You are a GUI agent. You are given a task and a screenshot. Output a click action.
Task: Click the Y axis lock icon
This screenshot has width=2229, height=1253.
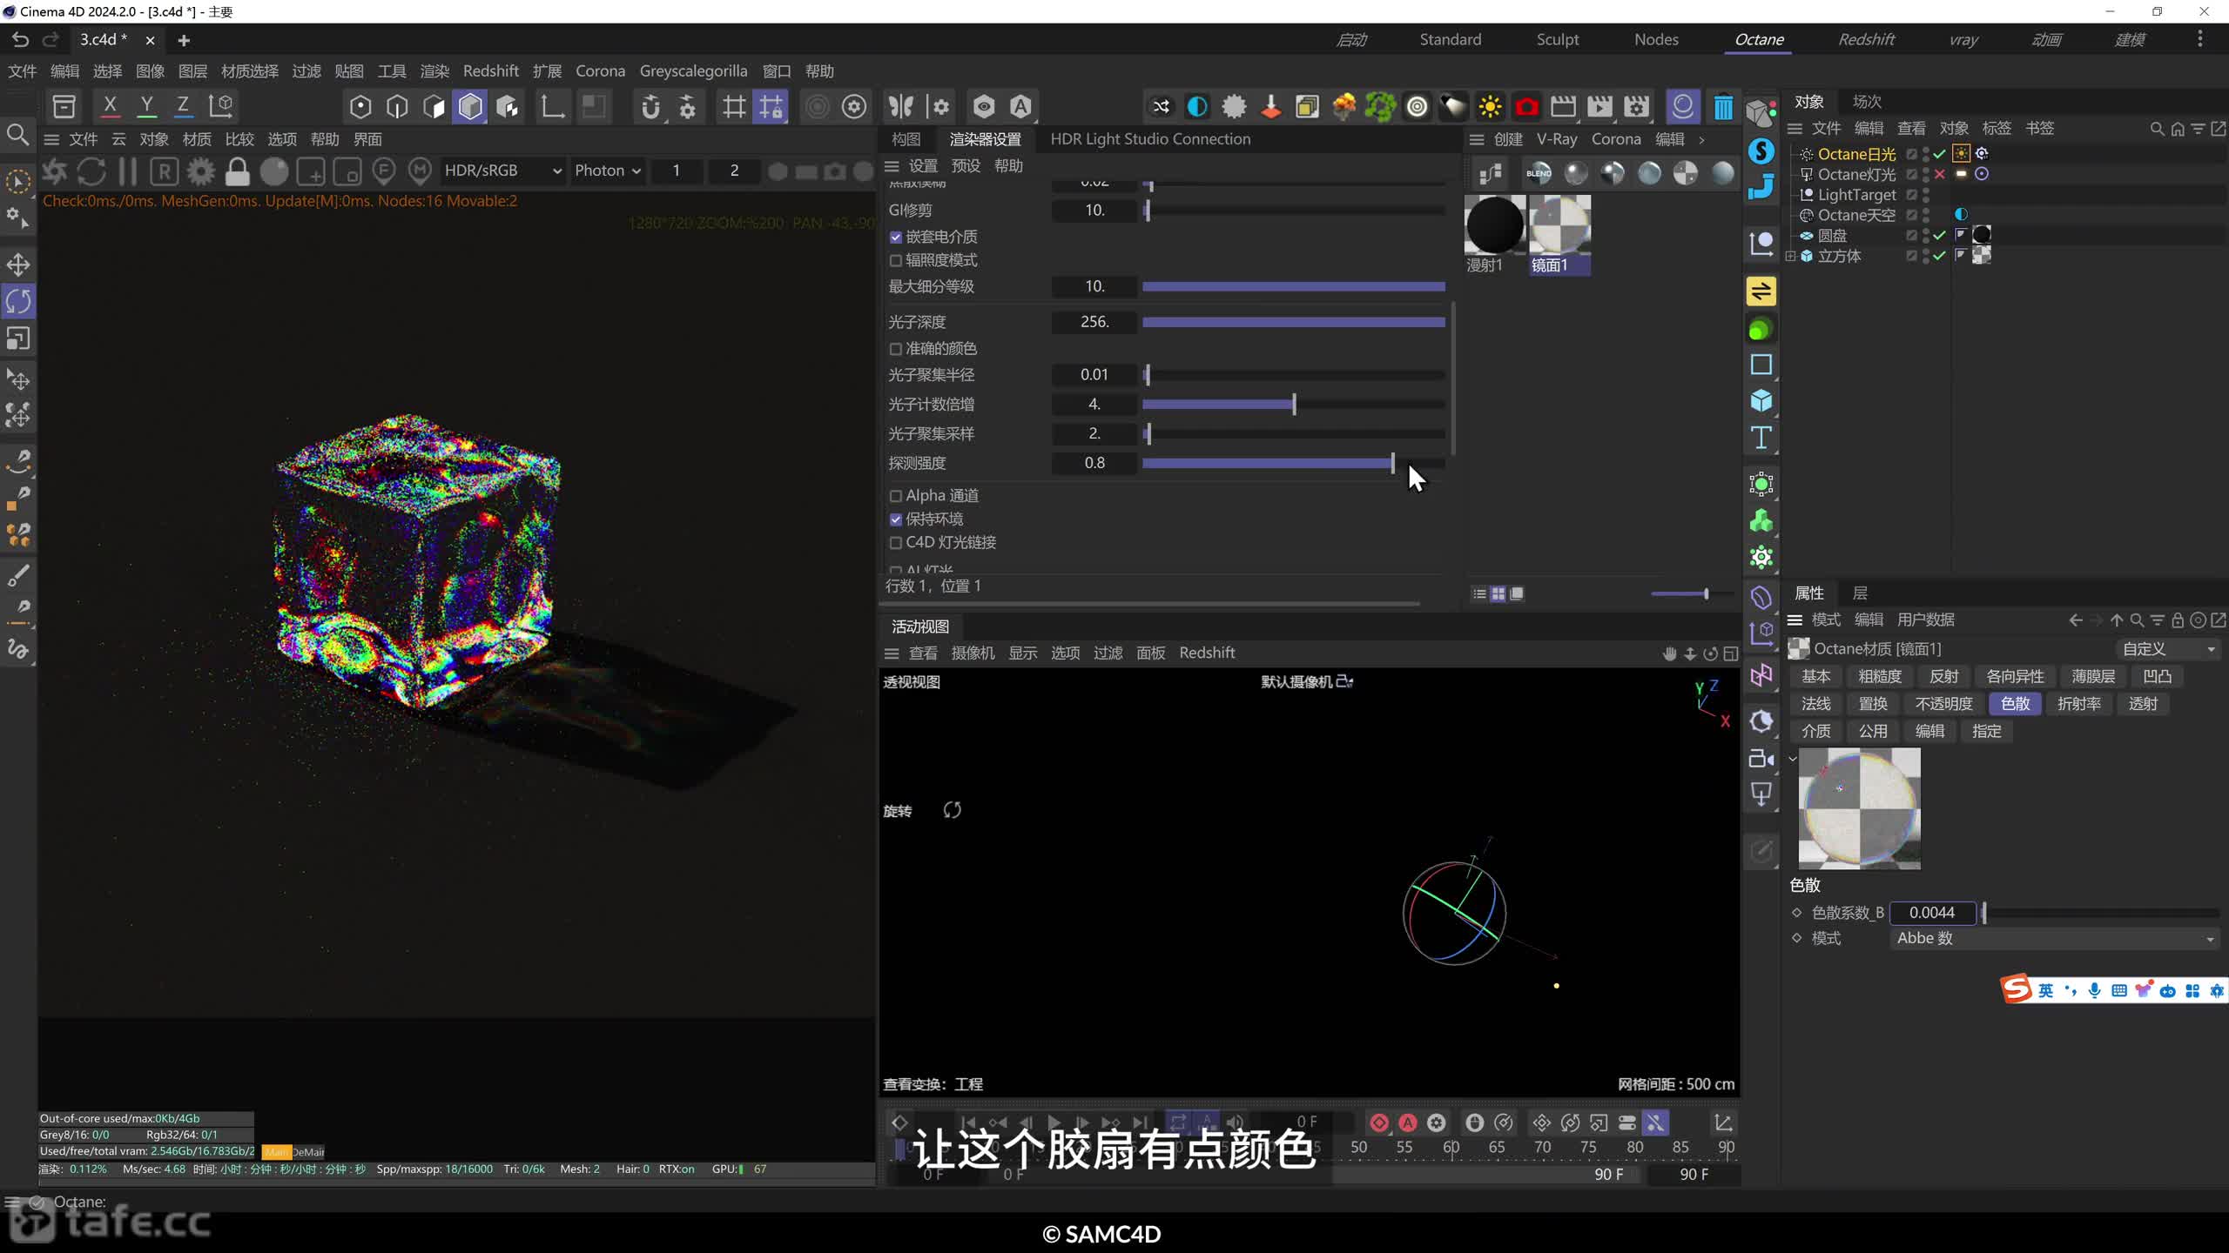pos(146,106)
